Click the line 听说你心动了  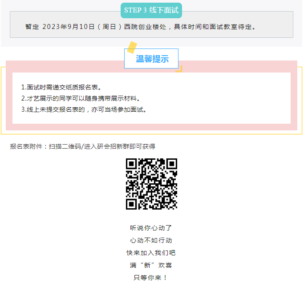[151, 228]
